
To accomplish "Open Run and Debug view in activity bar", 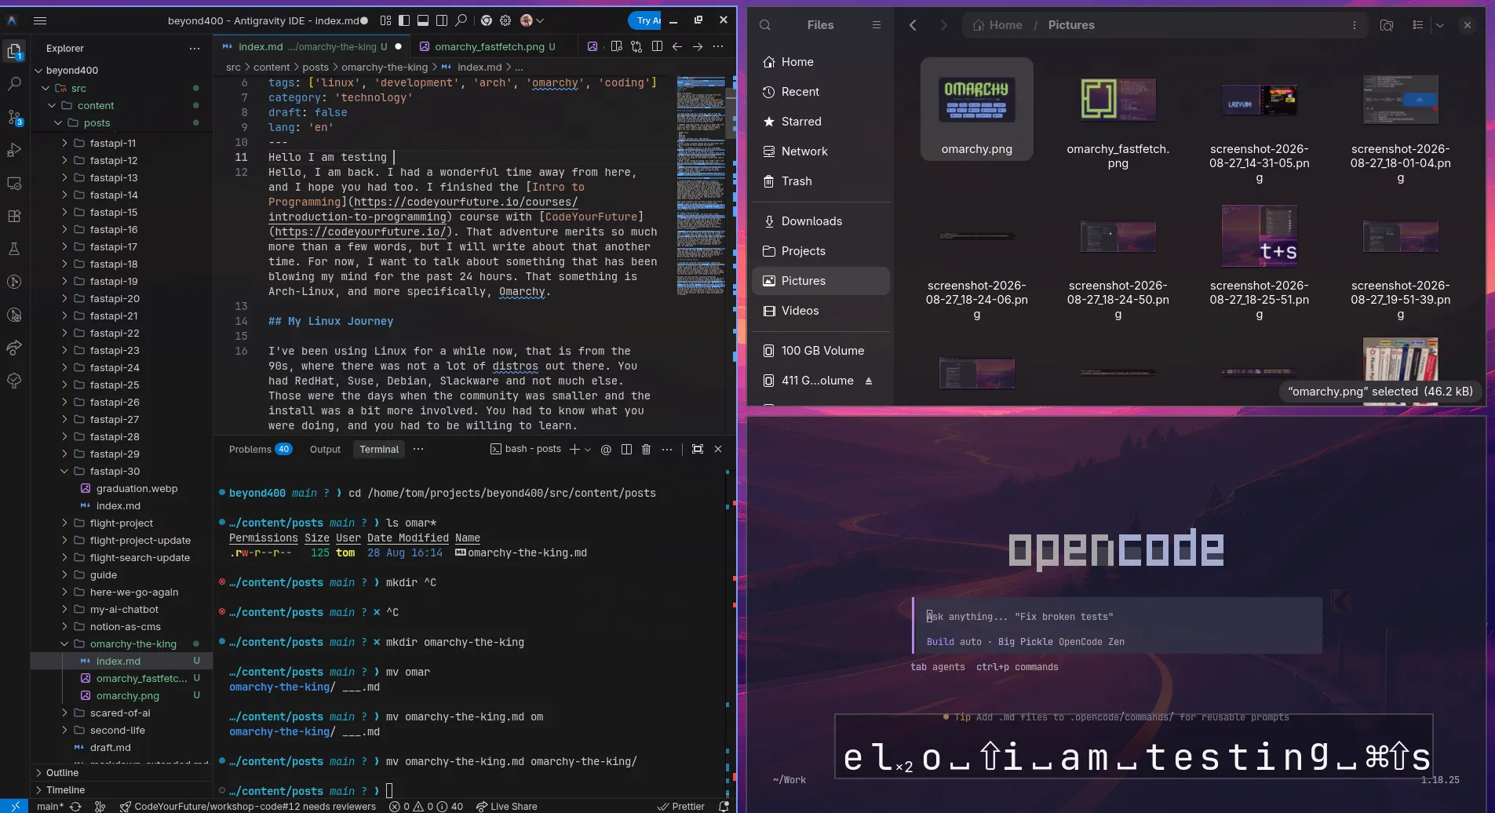I will pos(14,150).
